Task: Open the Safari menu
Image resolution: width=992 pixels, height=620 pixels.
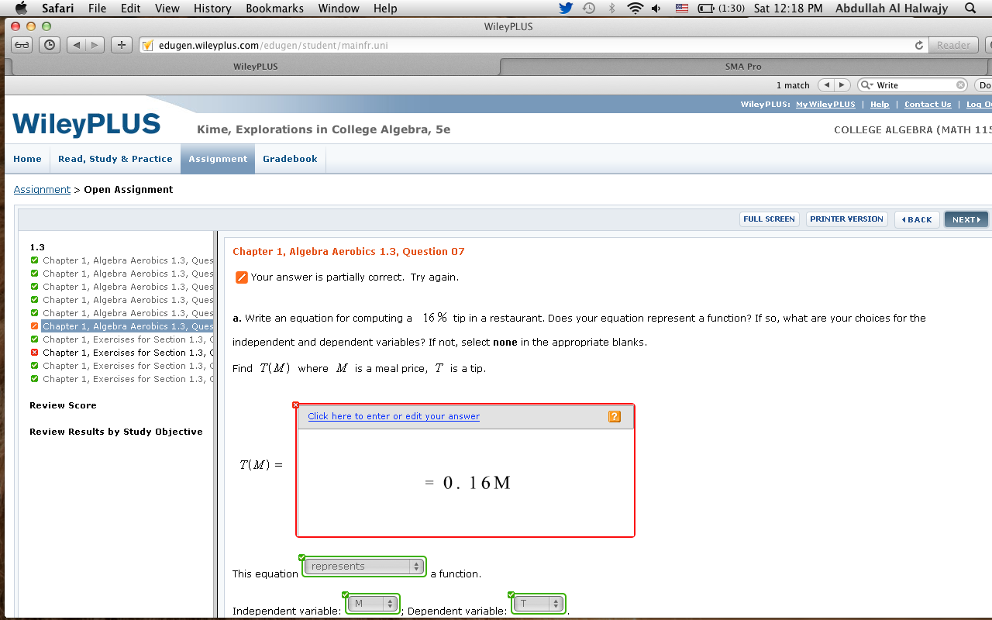Action: [x=58, y=9]
